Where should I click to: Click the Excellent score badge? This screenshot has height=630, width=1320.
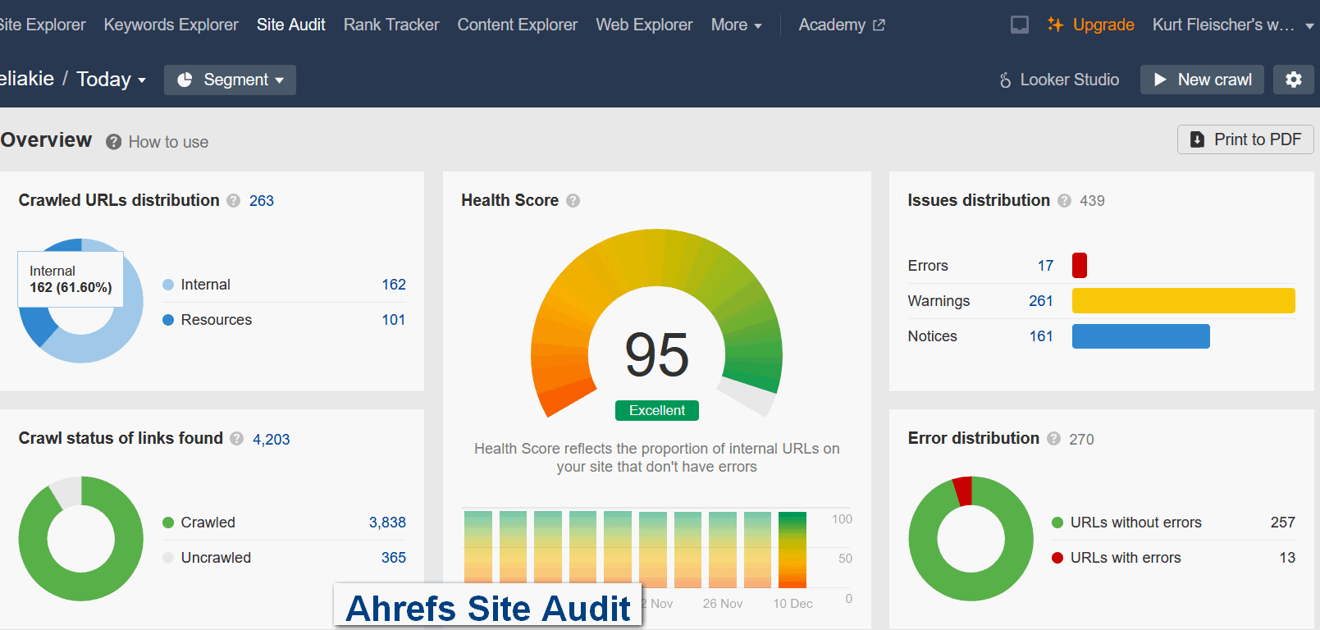coord(657,410)
